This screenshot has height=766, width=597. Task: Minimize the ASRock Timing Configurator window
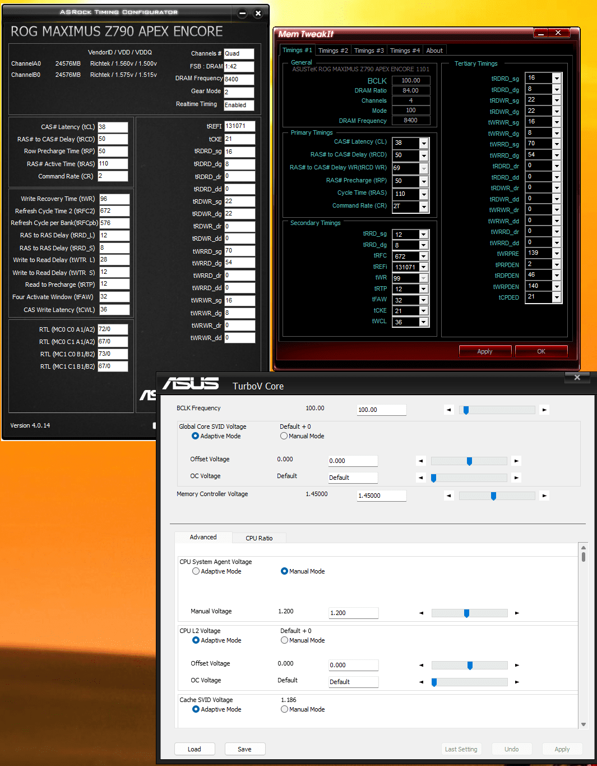(243, 13)
